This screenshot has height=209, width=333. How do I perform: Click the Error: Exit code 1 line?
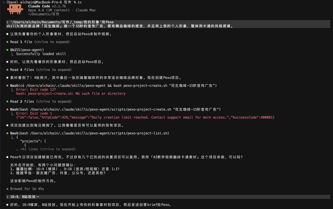34,113
